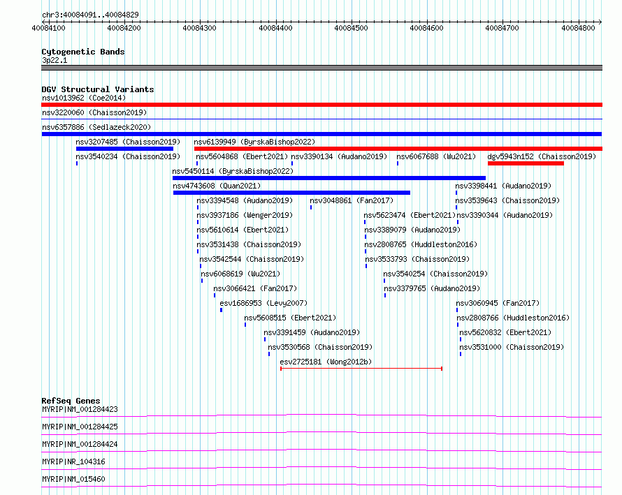Click the red line feature under esv2725181
Viewport: 622px width, 495px height.
click(x=361, y=369)
